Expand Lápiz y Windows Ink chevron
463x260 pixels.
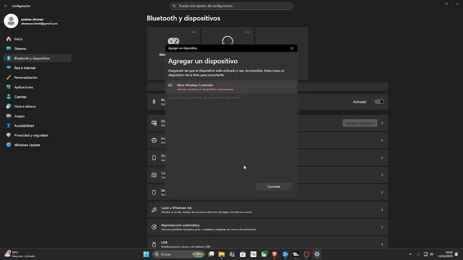(x=382, y=210)
